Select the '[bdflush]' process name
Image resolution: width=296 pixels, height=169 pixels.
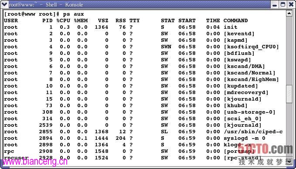click(x=239, y=54)
